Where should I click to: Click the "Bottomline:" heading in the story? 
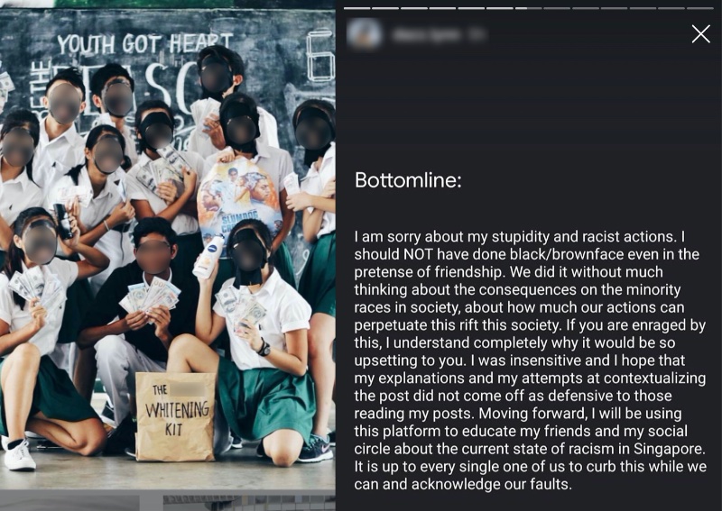[x=408, y=180]
